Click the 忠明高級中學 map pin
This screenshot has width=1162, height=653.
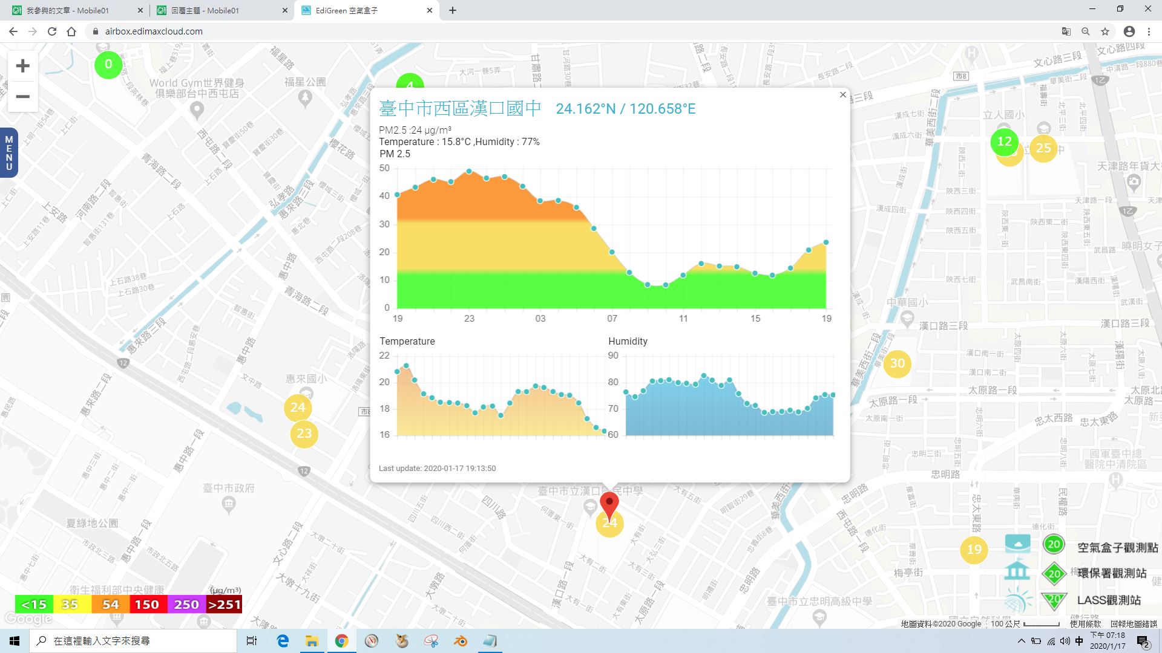[820, 617]
